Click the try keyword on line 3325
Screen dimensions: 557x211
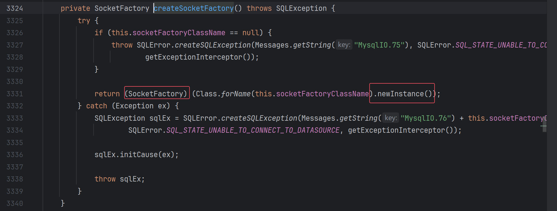[x=84, y=21]
